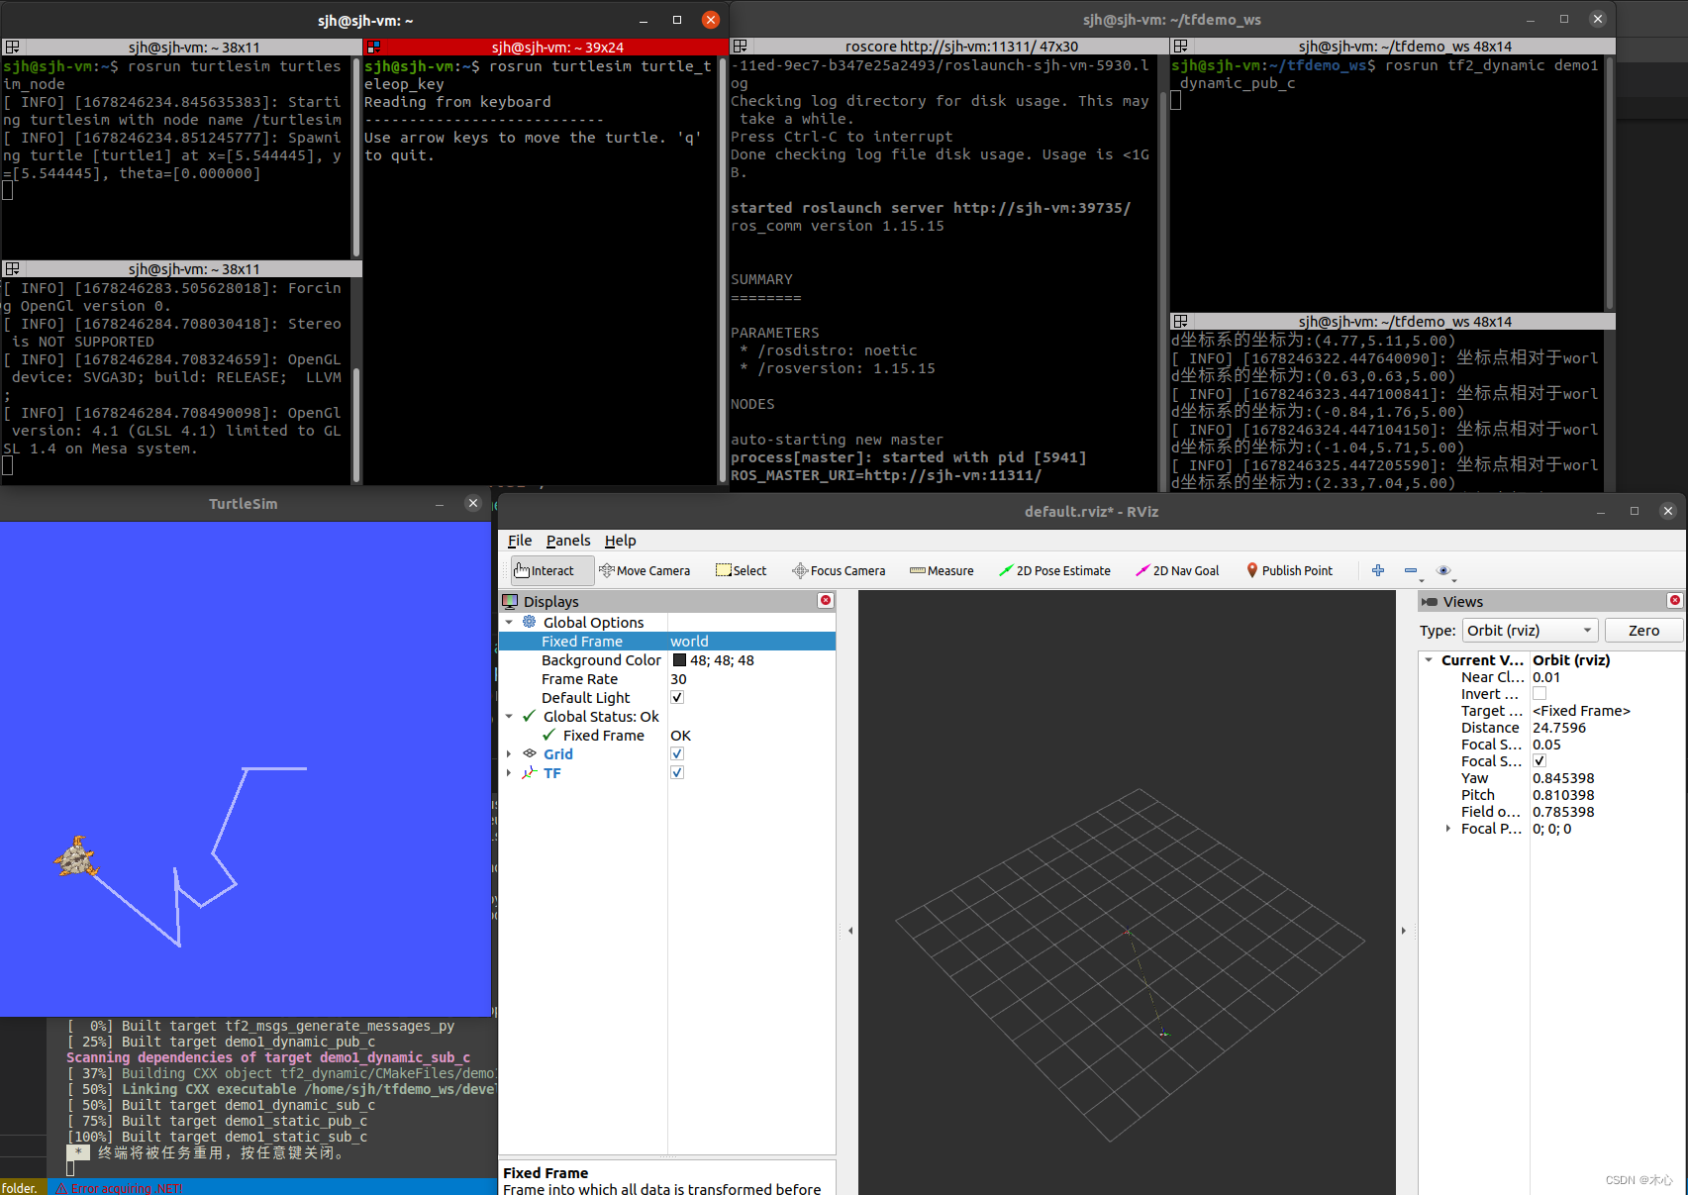The width and height of the screenshot is (1688, 1195).
Task: Edit the Distance value 24.7596
Action: 1559,727
